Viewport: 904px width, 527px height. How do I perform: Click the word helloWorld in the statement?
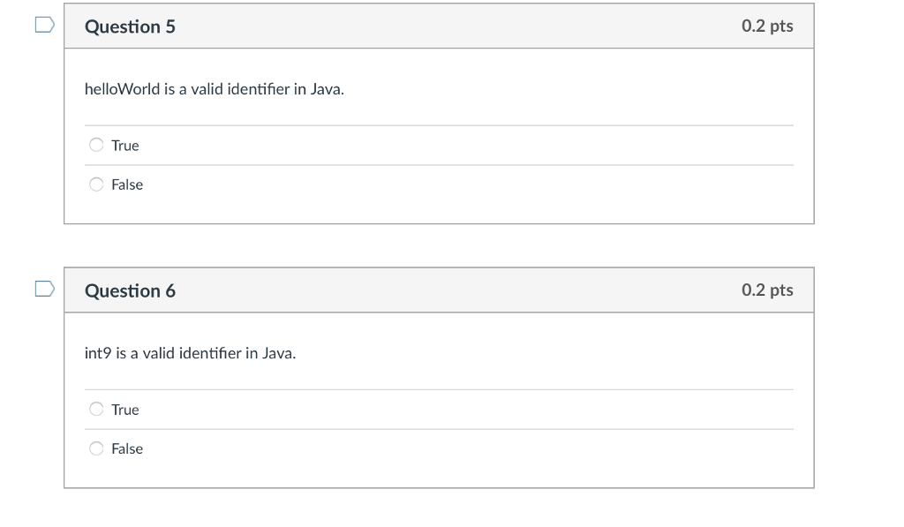[122, 89]
